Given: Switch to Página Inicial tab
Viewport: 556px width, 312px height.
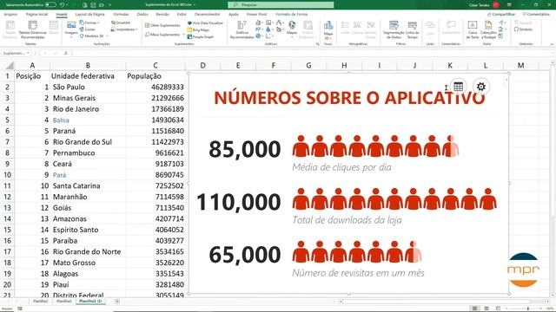Looking at the screenshot, I should click(36, 14).
